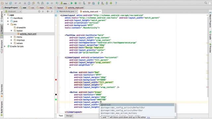
Task: Click the Paste toolbar icon
Action: pyautogui.click(x=33, y=3)
